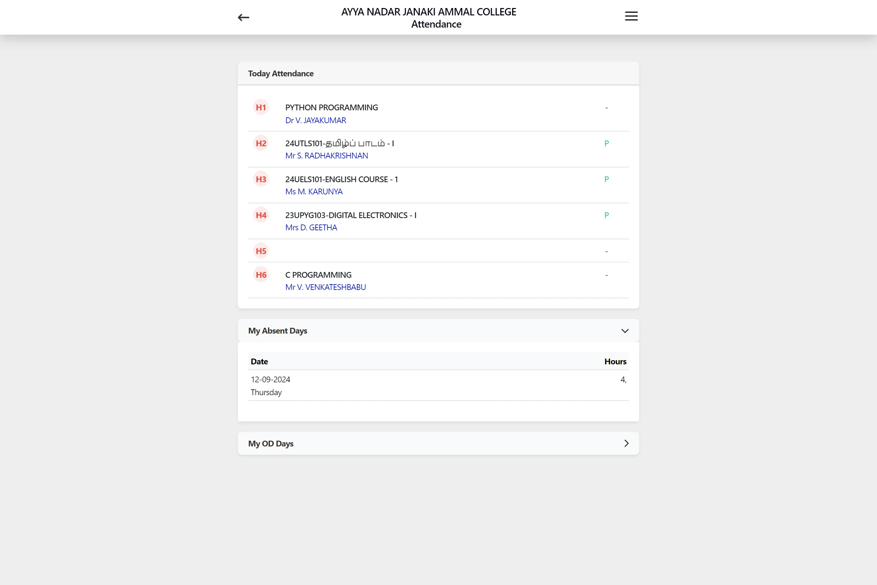Click the P status for H4
Screen dimensions: 877x585
point(607,215)
